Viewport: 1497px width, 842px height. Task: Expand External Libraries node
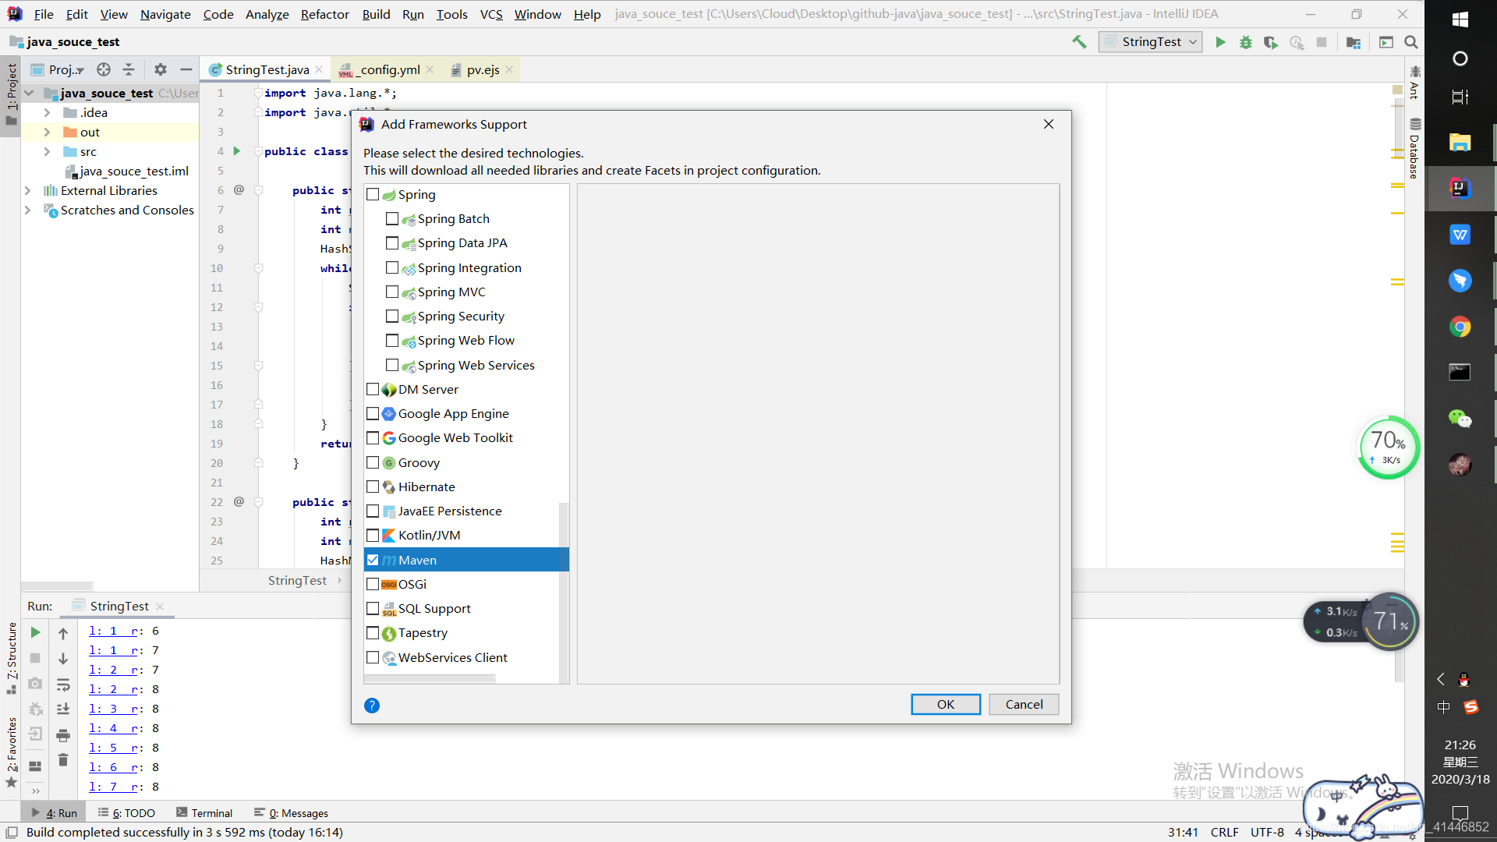tap(27, 190)
